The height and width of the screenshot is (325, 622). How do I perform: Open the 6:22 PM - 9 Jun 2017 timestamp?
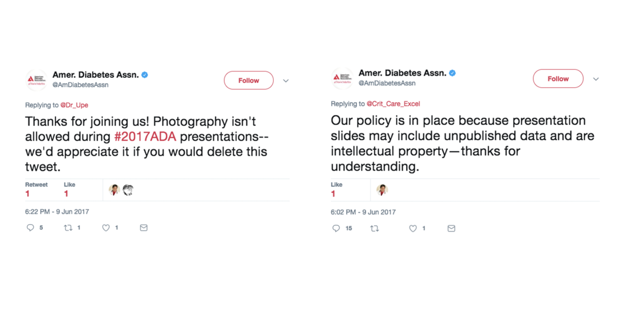(x=57, y=212)
